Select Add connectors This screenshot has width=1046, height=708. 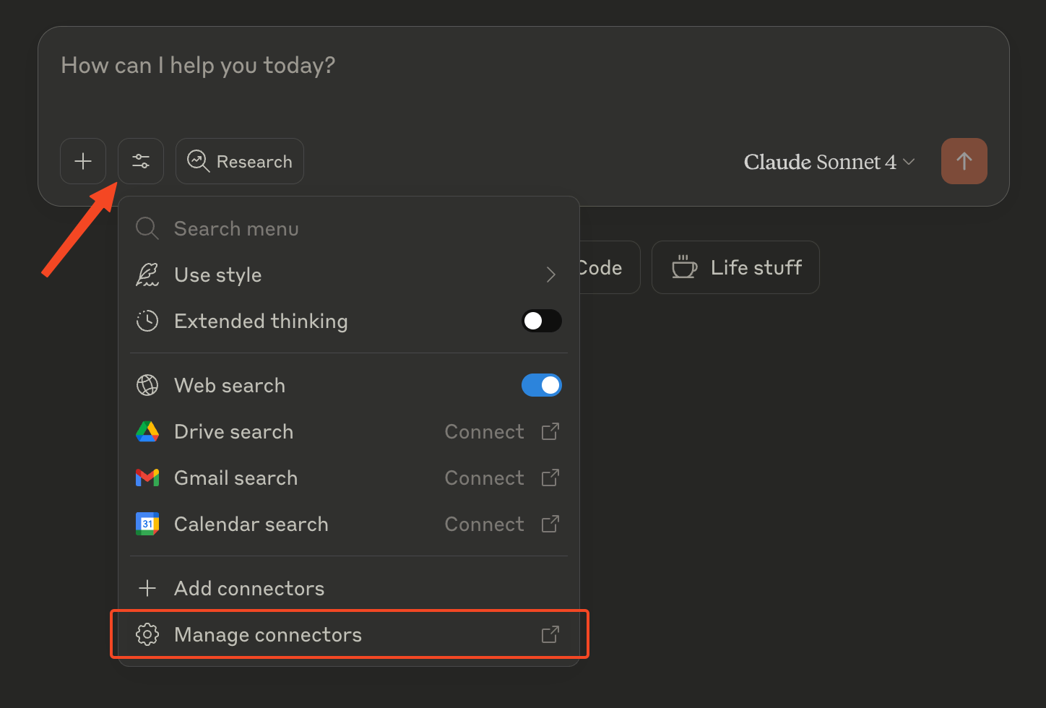coord(349,588)
